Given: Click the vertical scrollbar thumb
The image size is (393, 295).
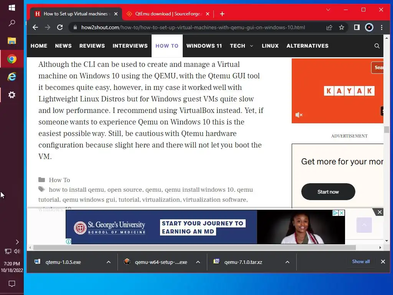Looking at the screenshot, I should pos(386,130).
